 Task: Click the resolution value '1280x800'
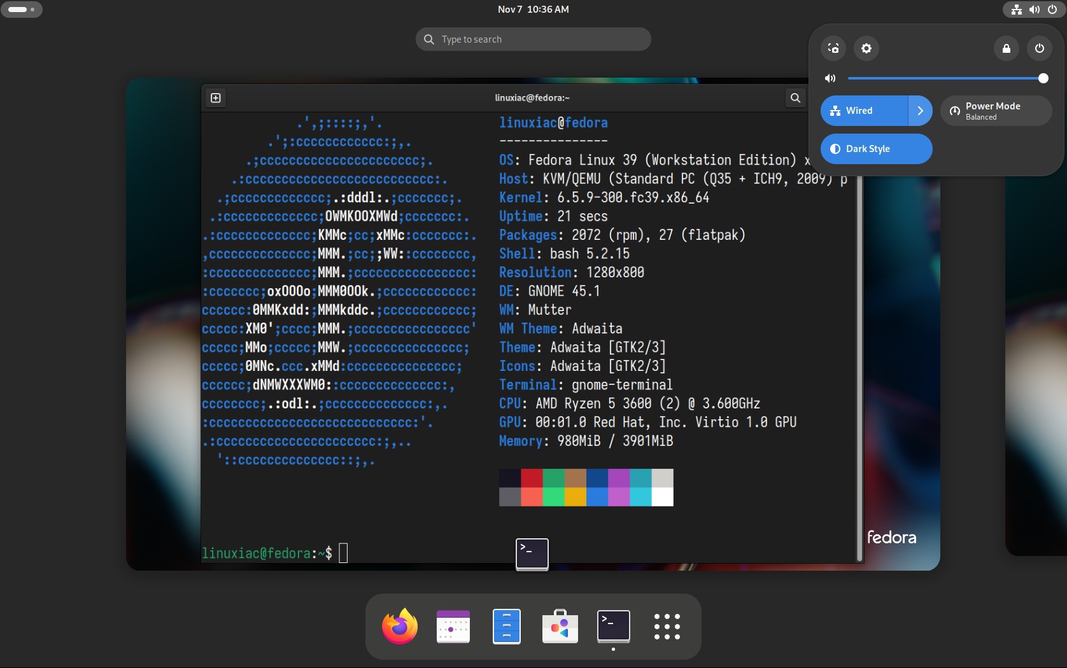click(x=616, y=272)
